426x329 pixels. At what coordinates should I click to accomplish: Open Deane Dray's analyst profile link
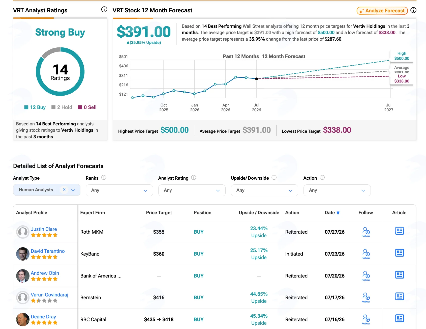click(x=43, y=317)
